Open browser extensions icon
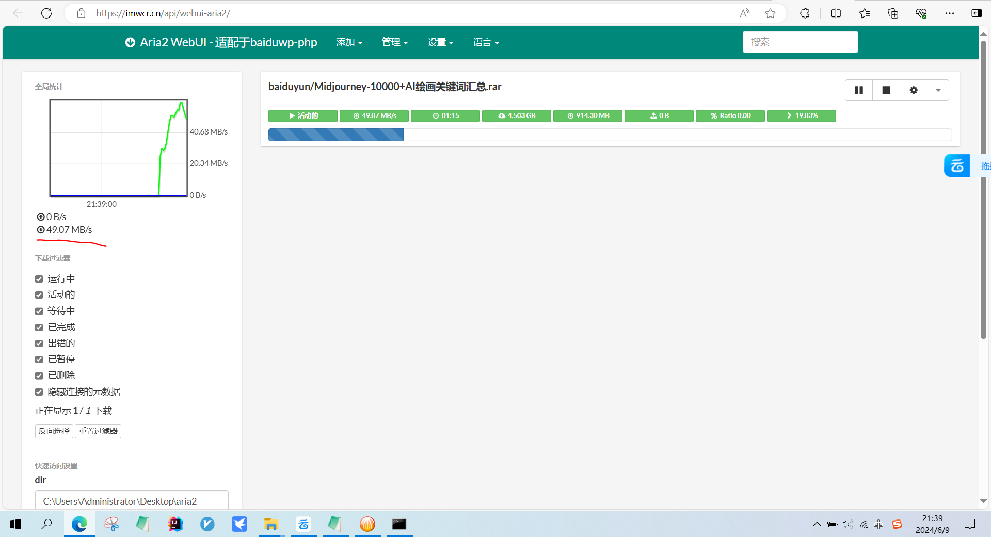The height and width of the screenshot is (537, 991). 805,13
